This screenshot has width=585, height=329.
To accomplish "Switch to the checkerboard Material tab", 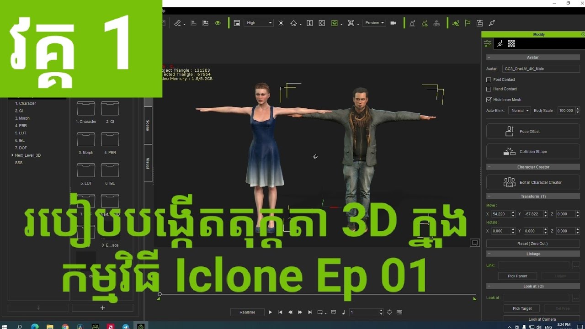I will click(511, 44).
